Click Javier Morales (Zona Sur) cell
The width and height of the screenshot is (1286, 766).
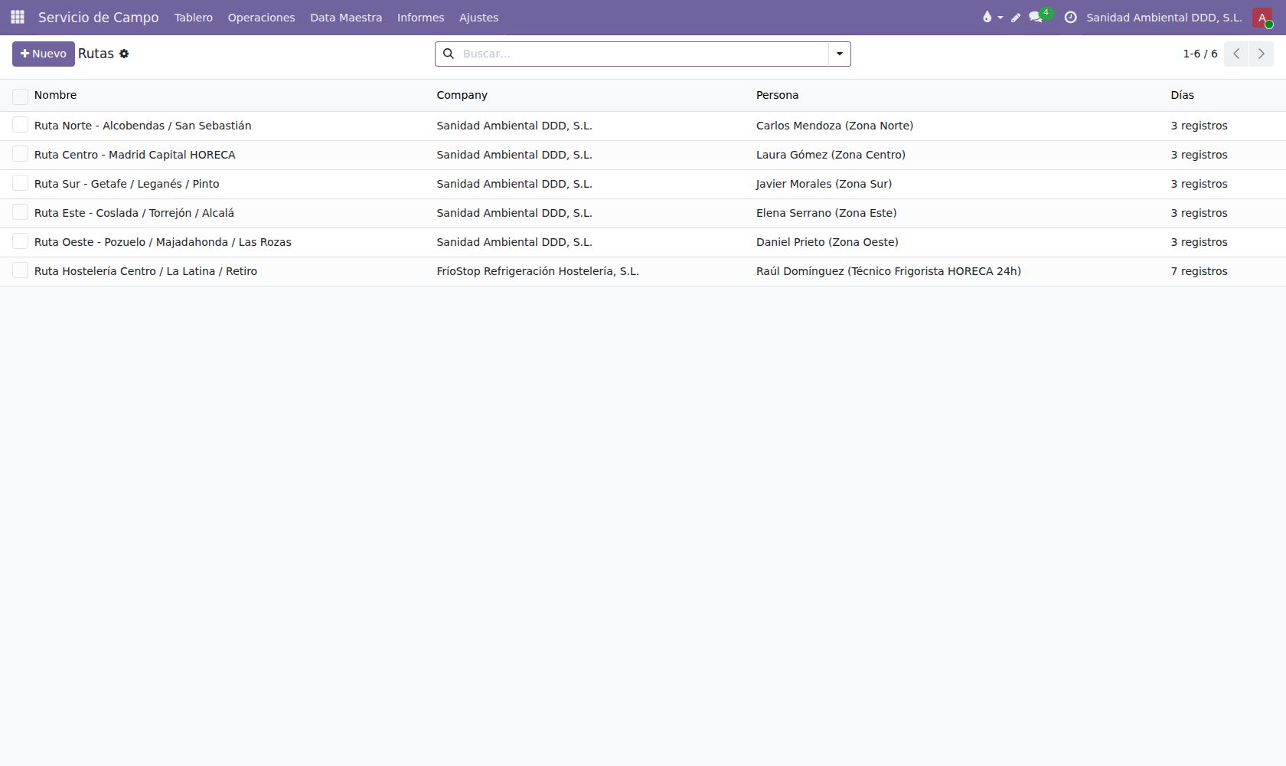tap(824, 184)
